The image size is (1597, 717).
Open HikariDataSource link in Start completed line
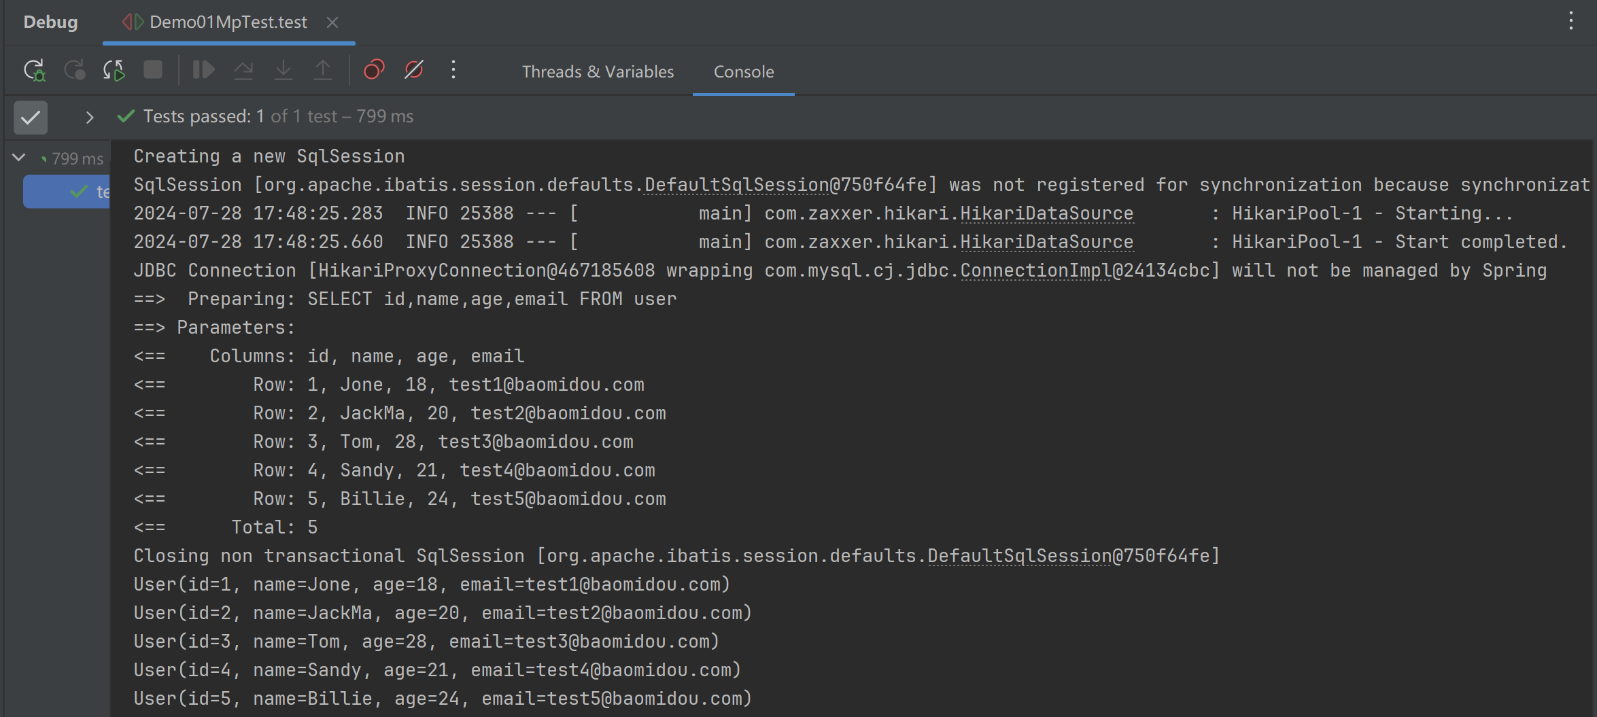pos(1047,242)
